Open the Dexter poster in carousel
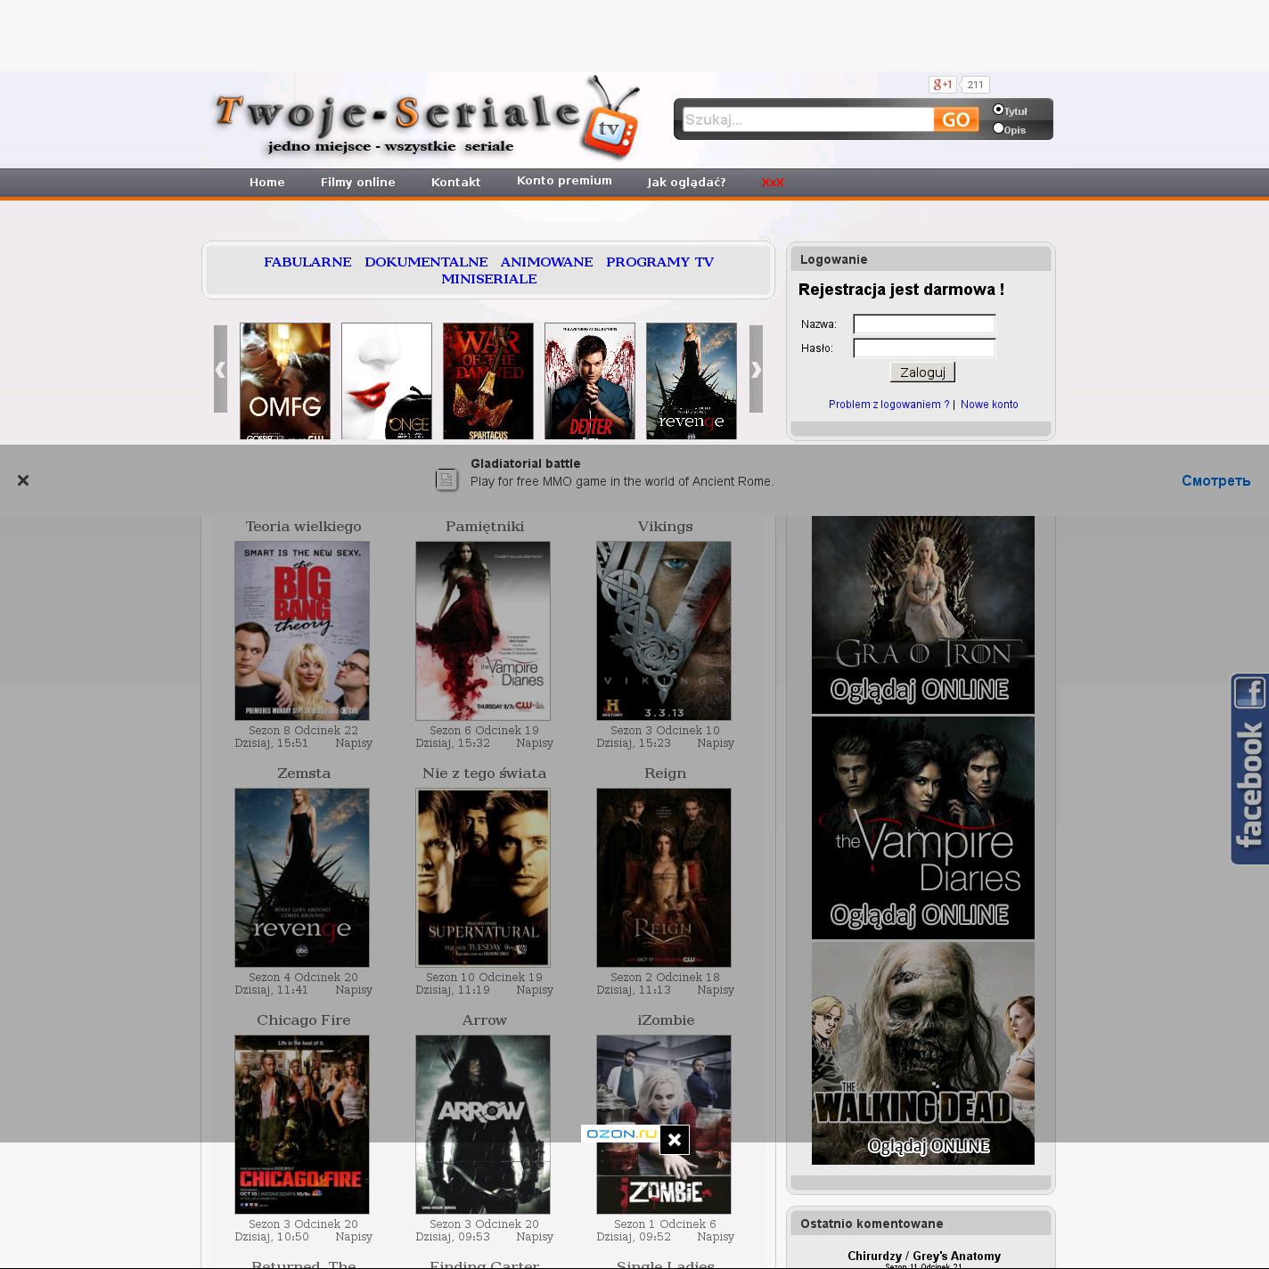This screenshot has width=1269, height=1269. [590, 381]
